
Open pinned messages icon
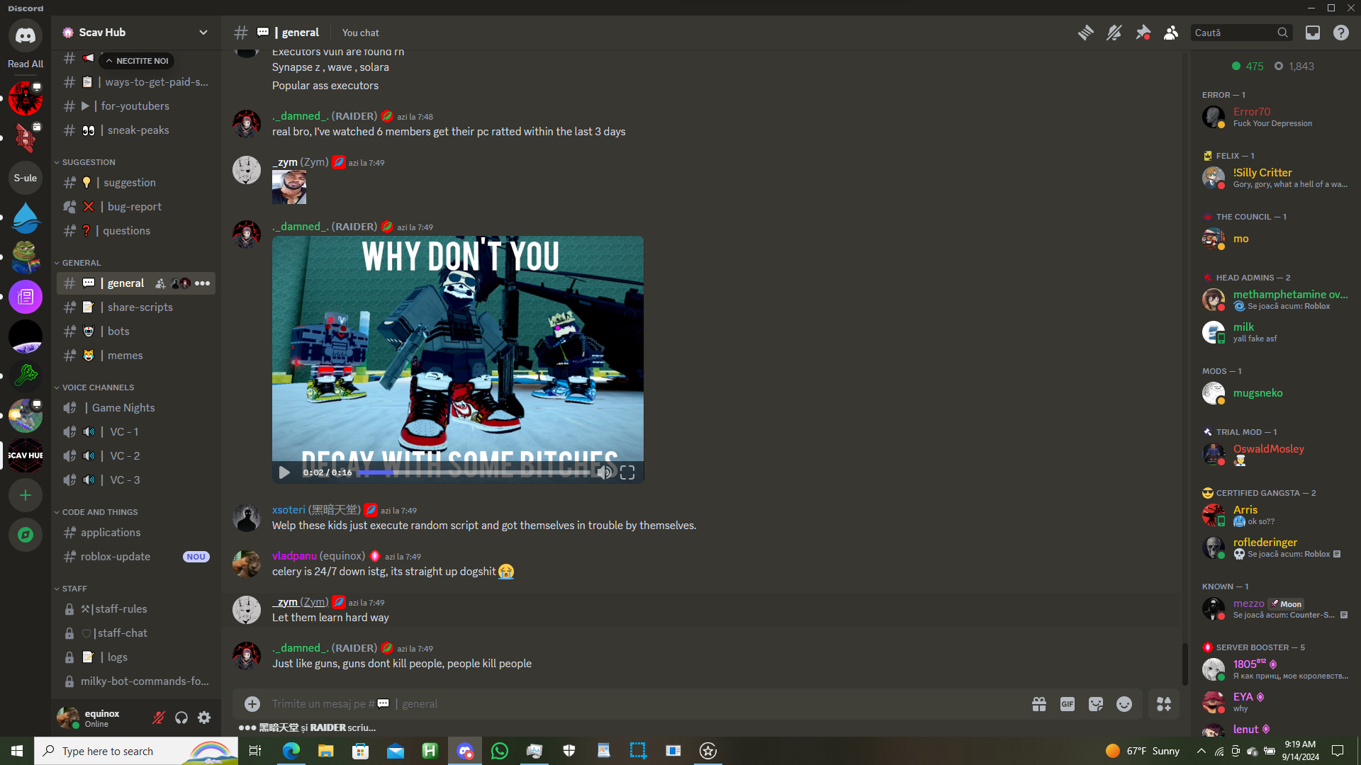pyautogui.click(x=1143, y=33)
